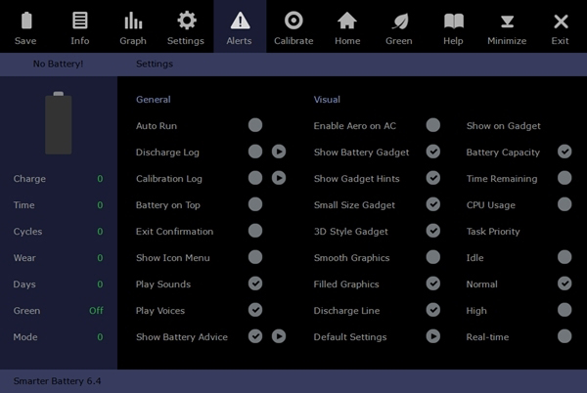Open the Help book icon
The width and height of the screenshot is (587, 393).
[x=453, y=22]
